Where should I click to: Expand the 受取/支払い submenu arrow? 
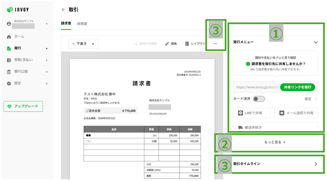click(x=47, y=60)
